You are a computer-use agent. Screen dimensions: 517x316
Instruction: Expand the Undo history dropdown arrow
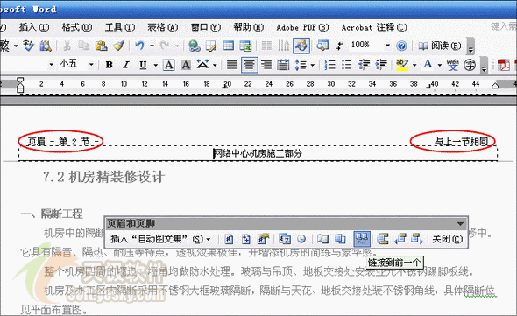pos(152,46)
